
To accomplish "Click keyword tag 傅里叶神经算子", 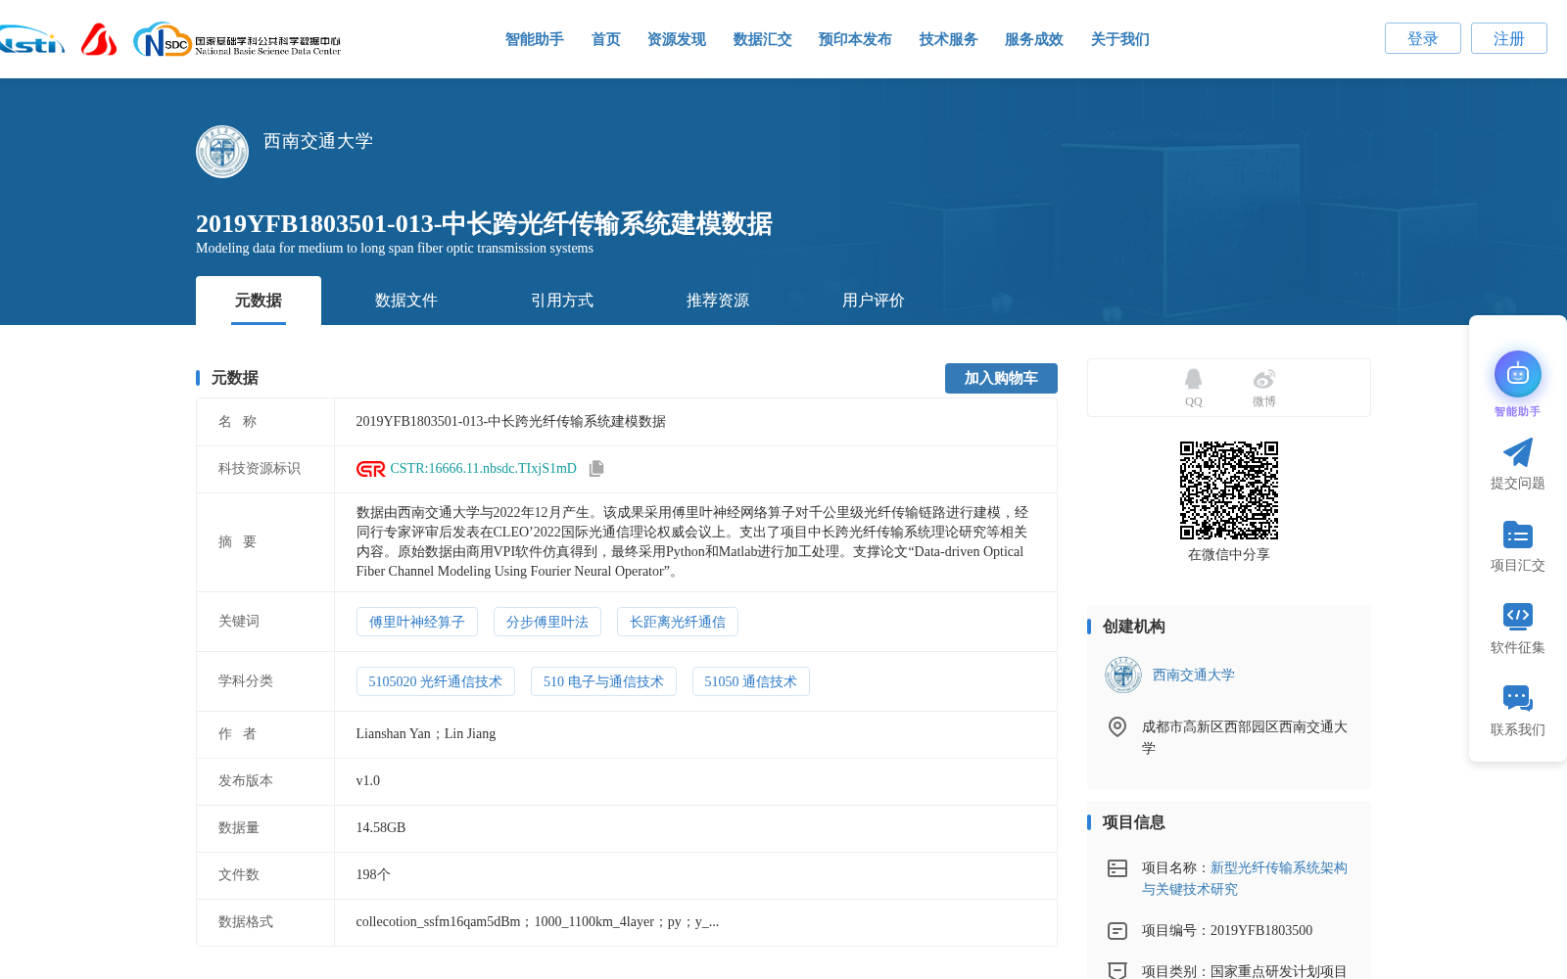I will [x=417, y=622].
